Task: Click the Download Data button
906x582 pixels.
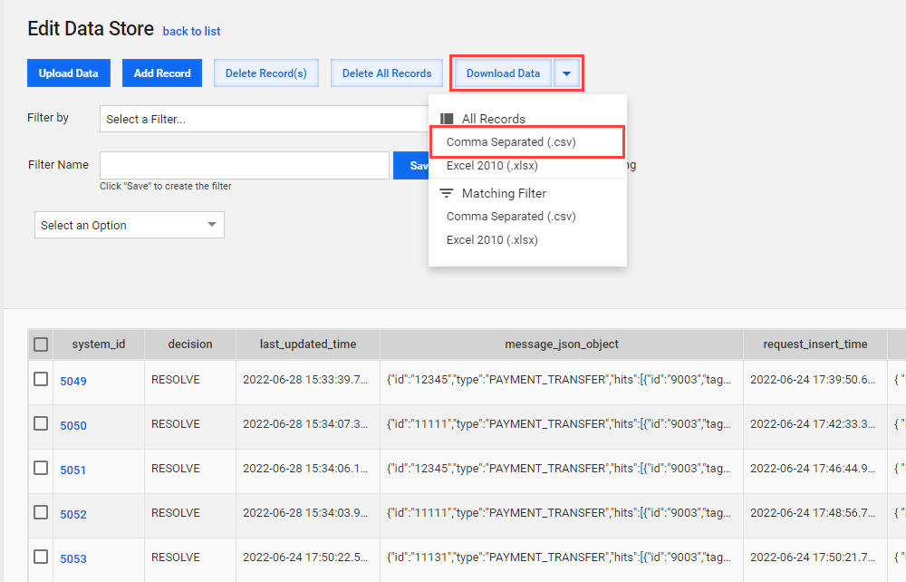Action: tap(503, 73)
